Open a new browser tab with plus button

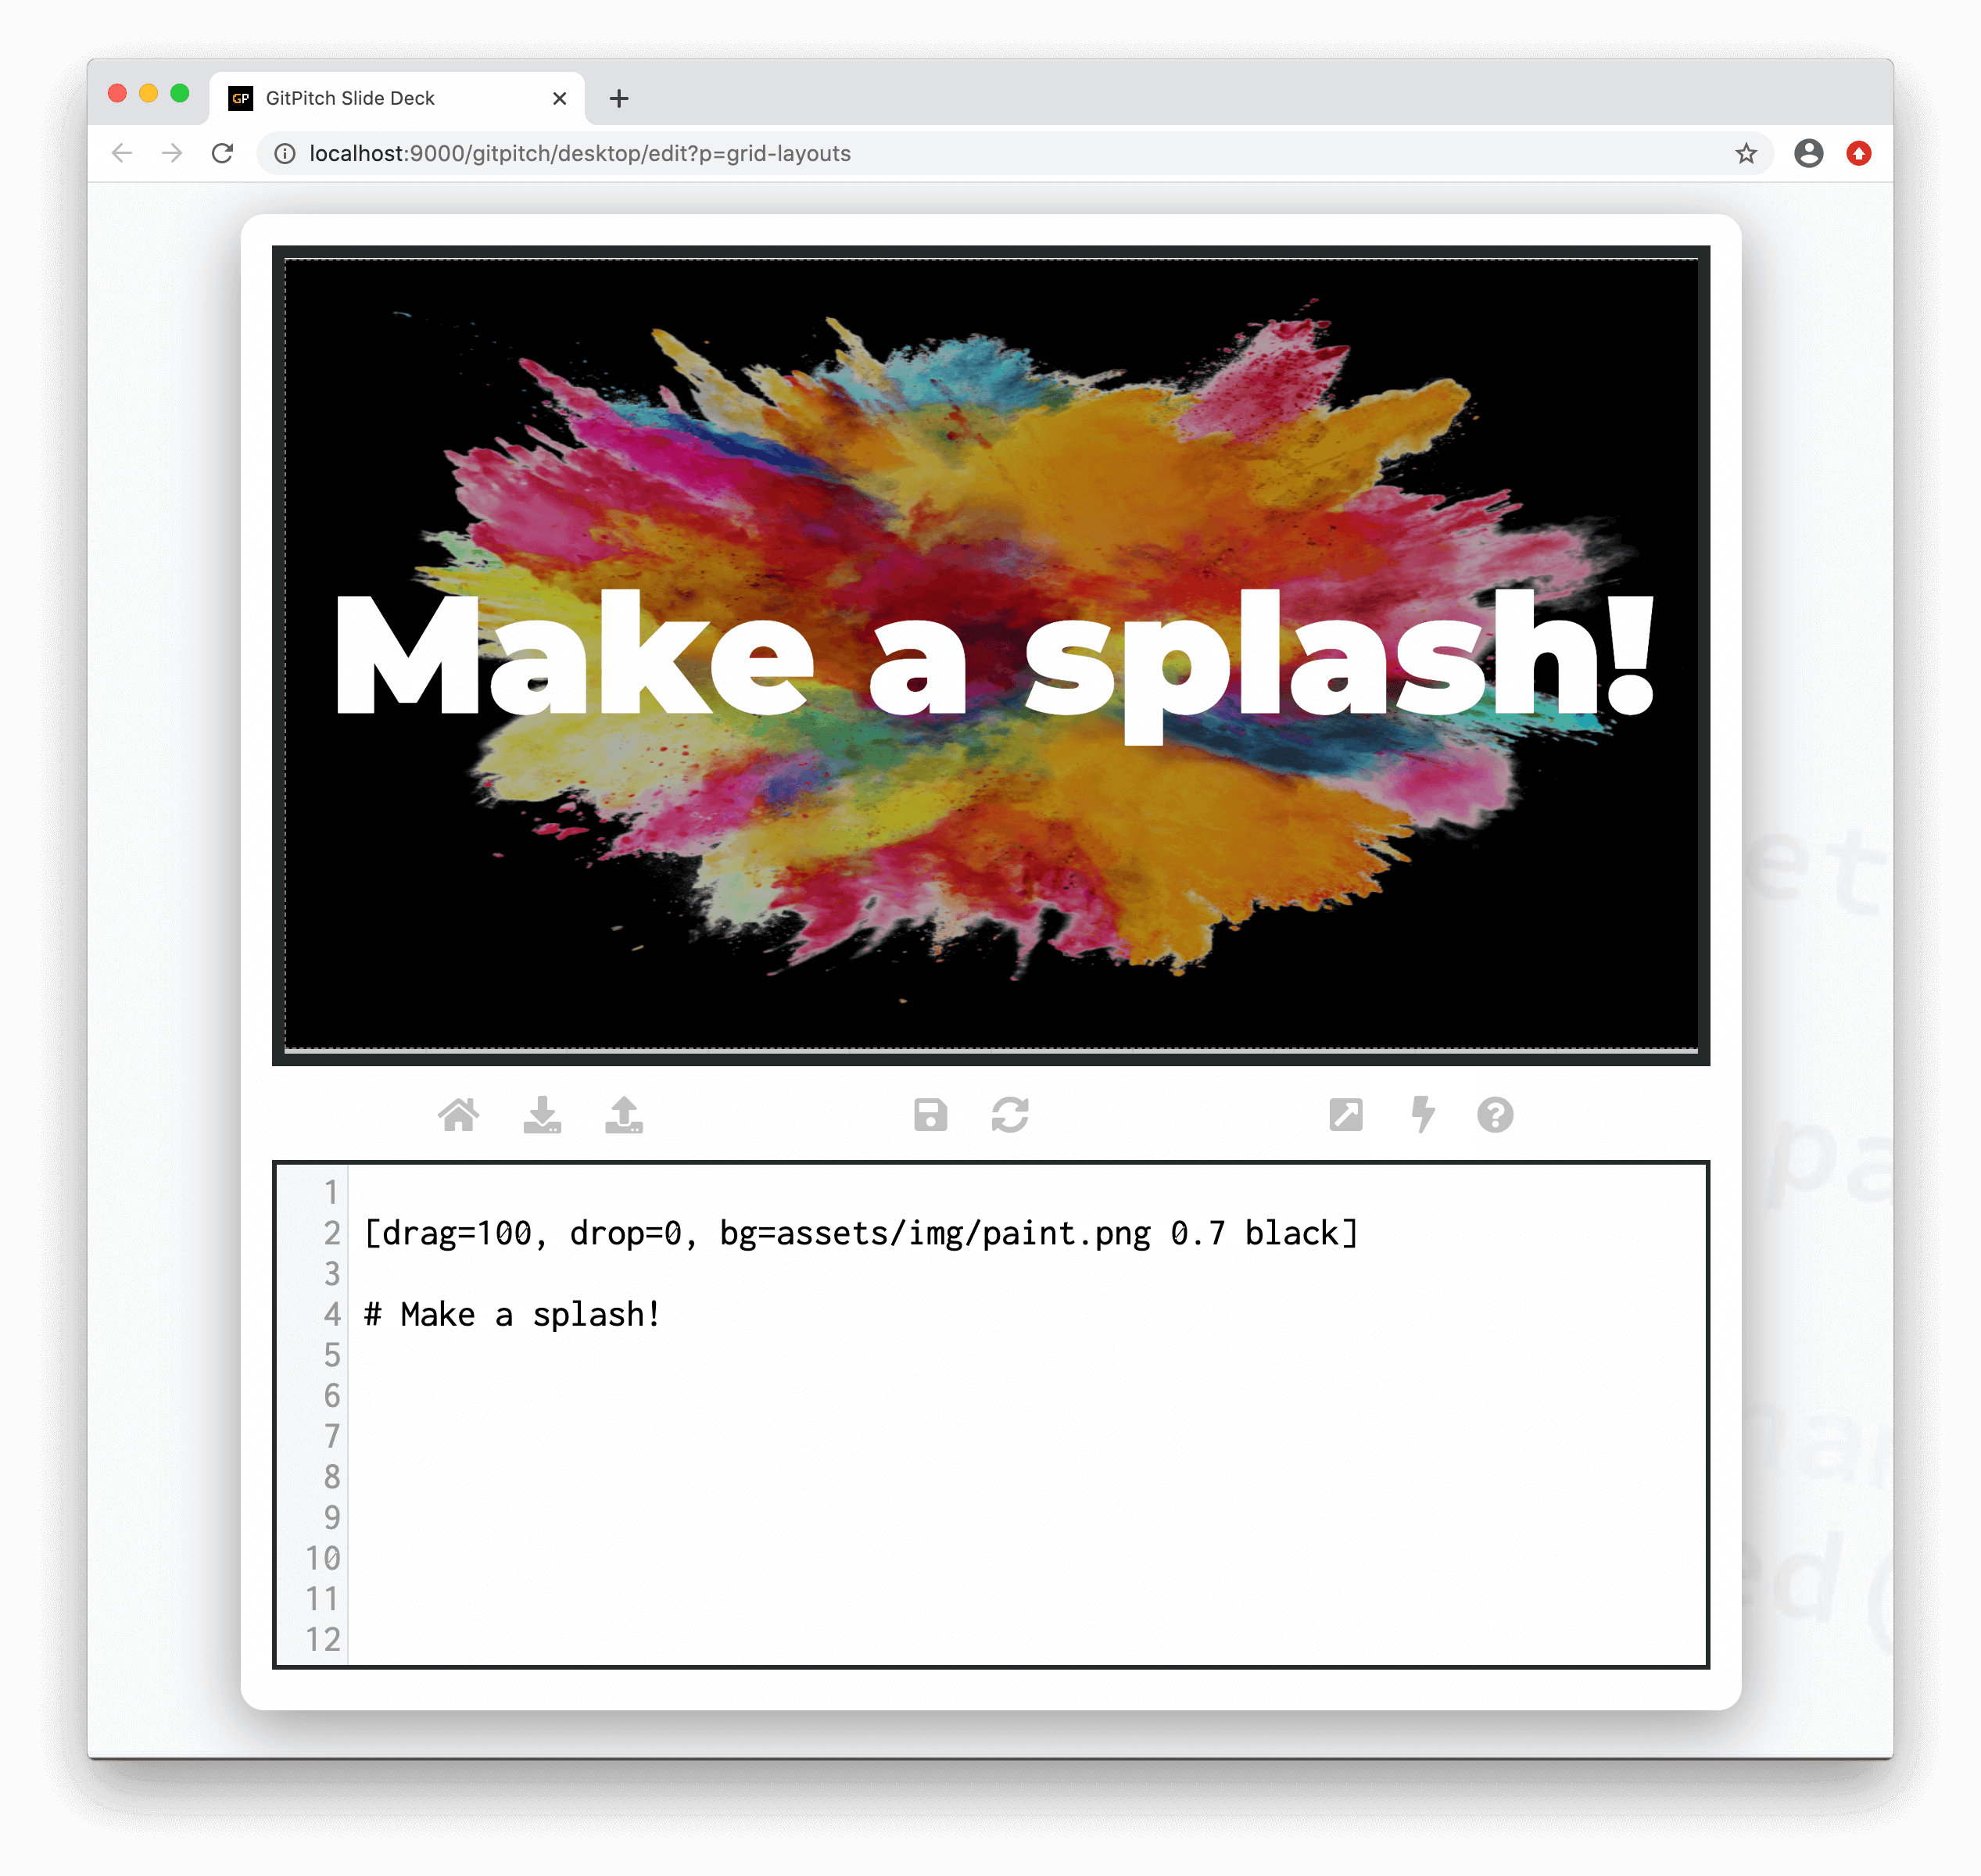[x=619, y=98]
